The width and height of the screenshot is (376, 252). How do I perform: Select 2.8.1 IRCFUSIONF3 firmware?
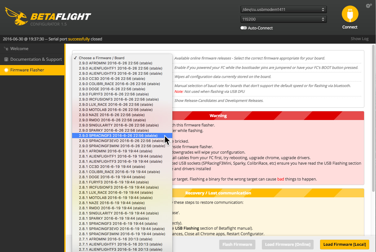click(x=122, y=187)
